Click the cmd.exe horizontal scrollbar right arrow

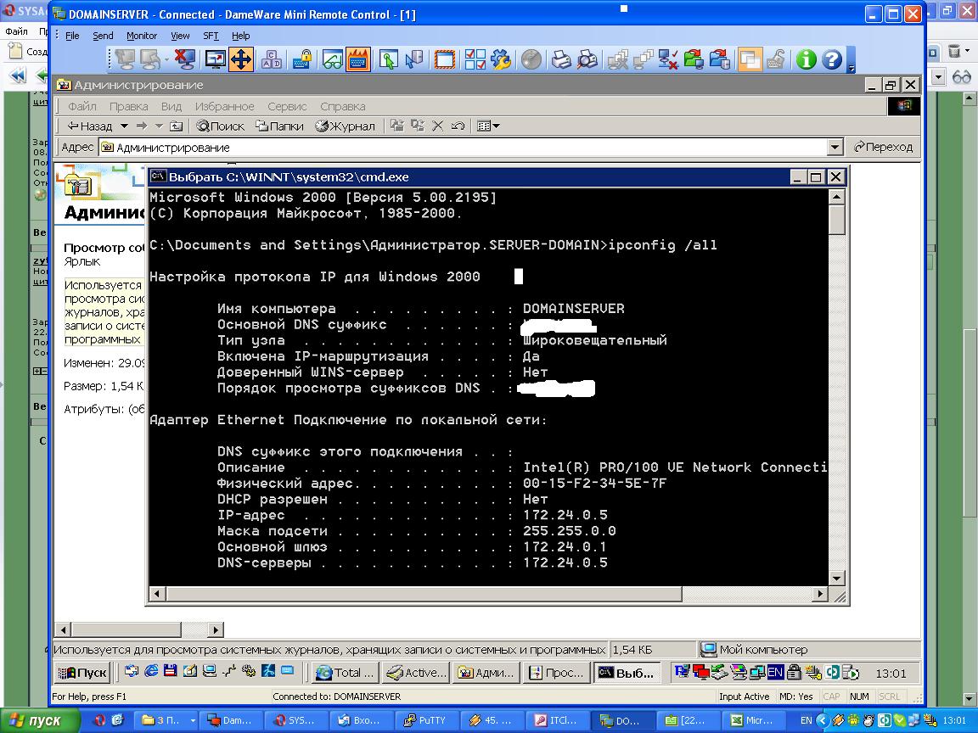(x=821, y=594)
